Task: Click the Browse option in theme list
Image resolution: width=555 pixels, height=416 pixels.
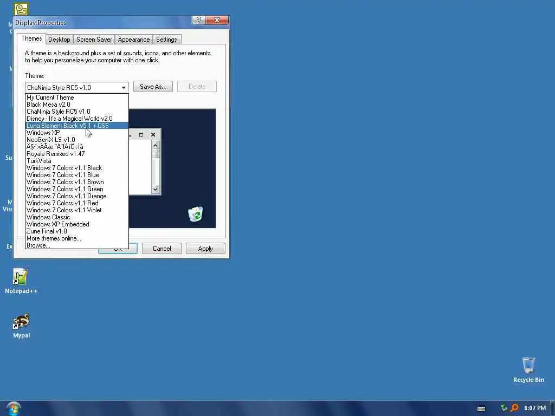Action: [x=77, y=245]
